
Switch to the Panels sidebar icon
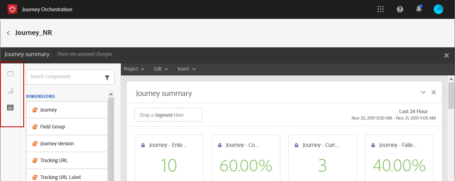click(10, 74)
